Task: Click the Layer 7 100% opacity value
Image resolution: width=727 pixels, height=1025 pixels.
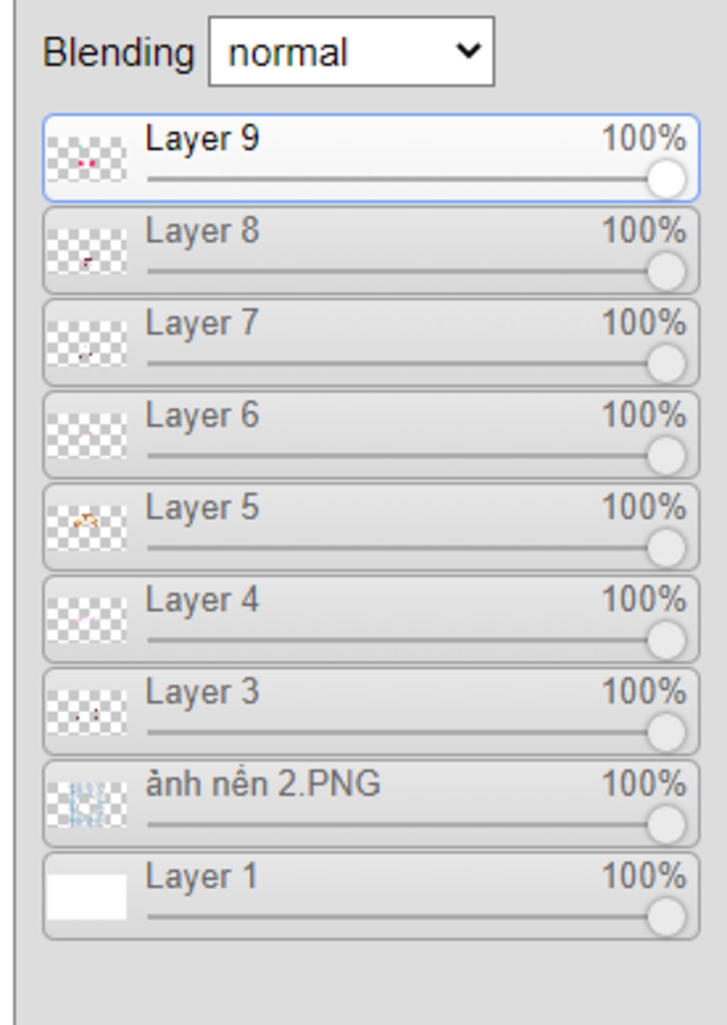Action: tap(645, 323)
